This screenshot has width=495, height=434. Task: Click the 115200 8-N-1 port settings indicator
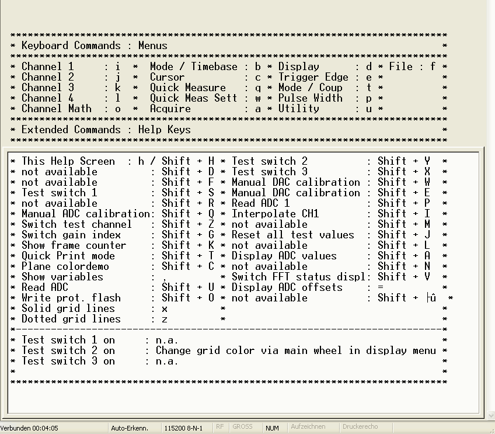[183, 428]
